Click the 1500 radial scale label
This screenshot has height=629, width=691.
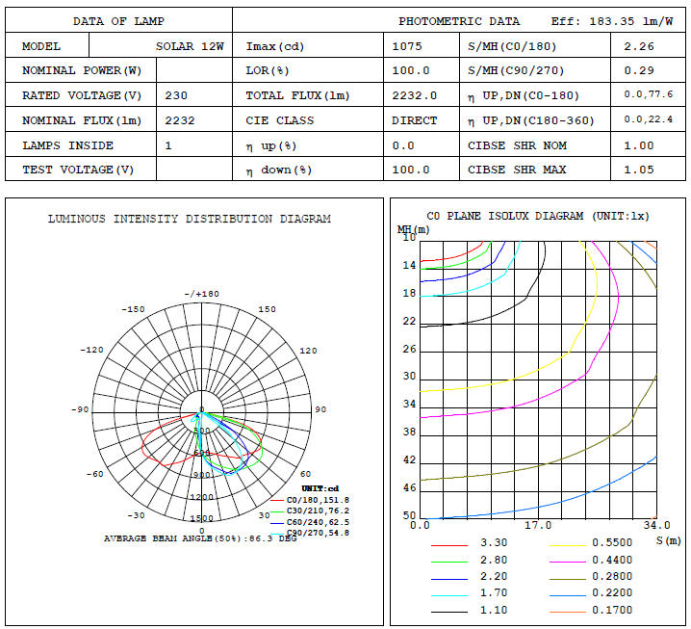(202, 518)
